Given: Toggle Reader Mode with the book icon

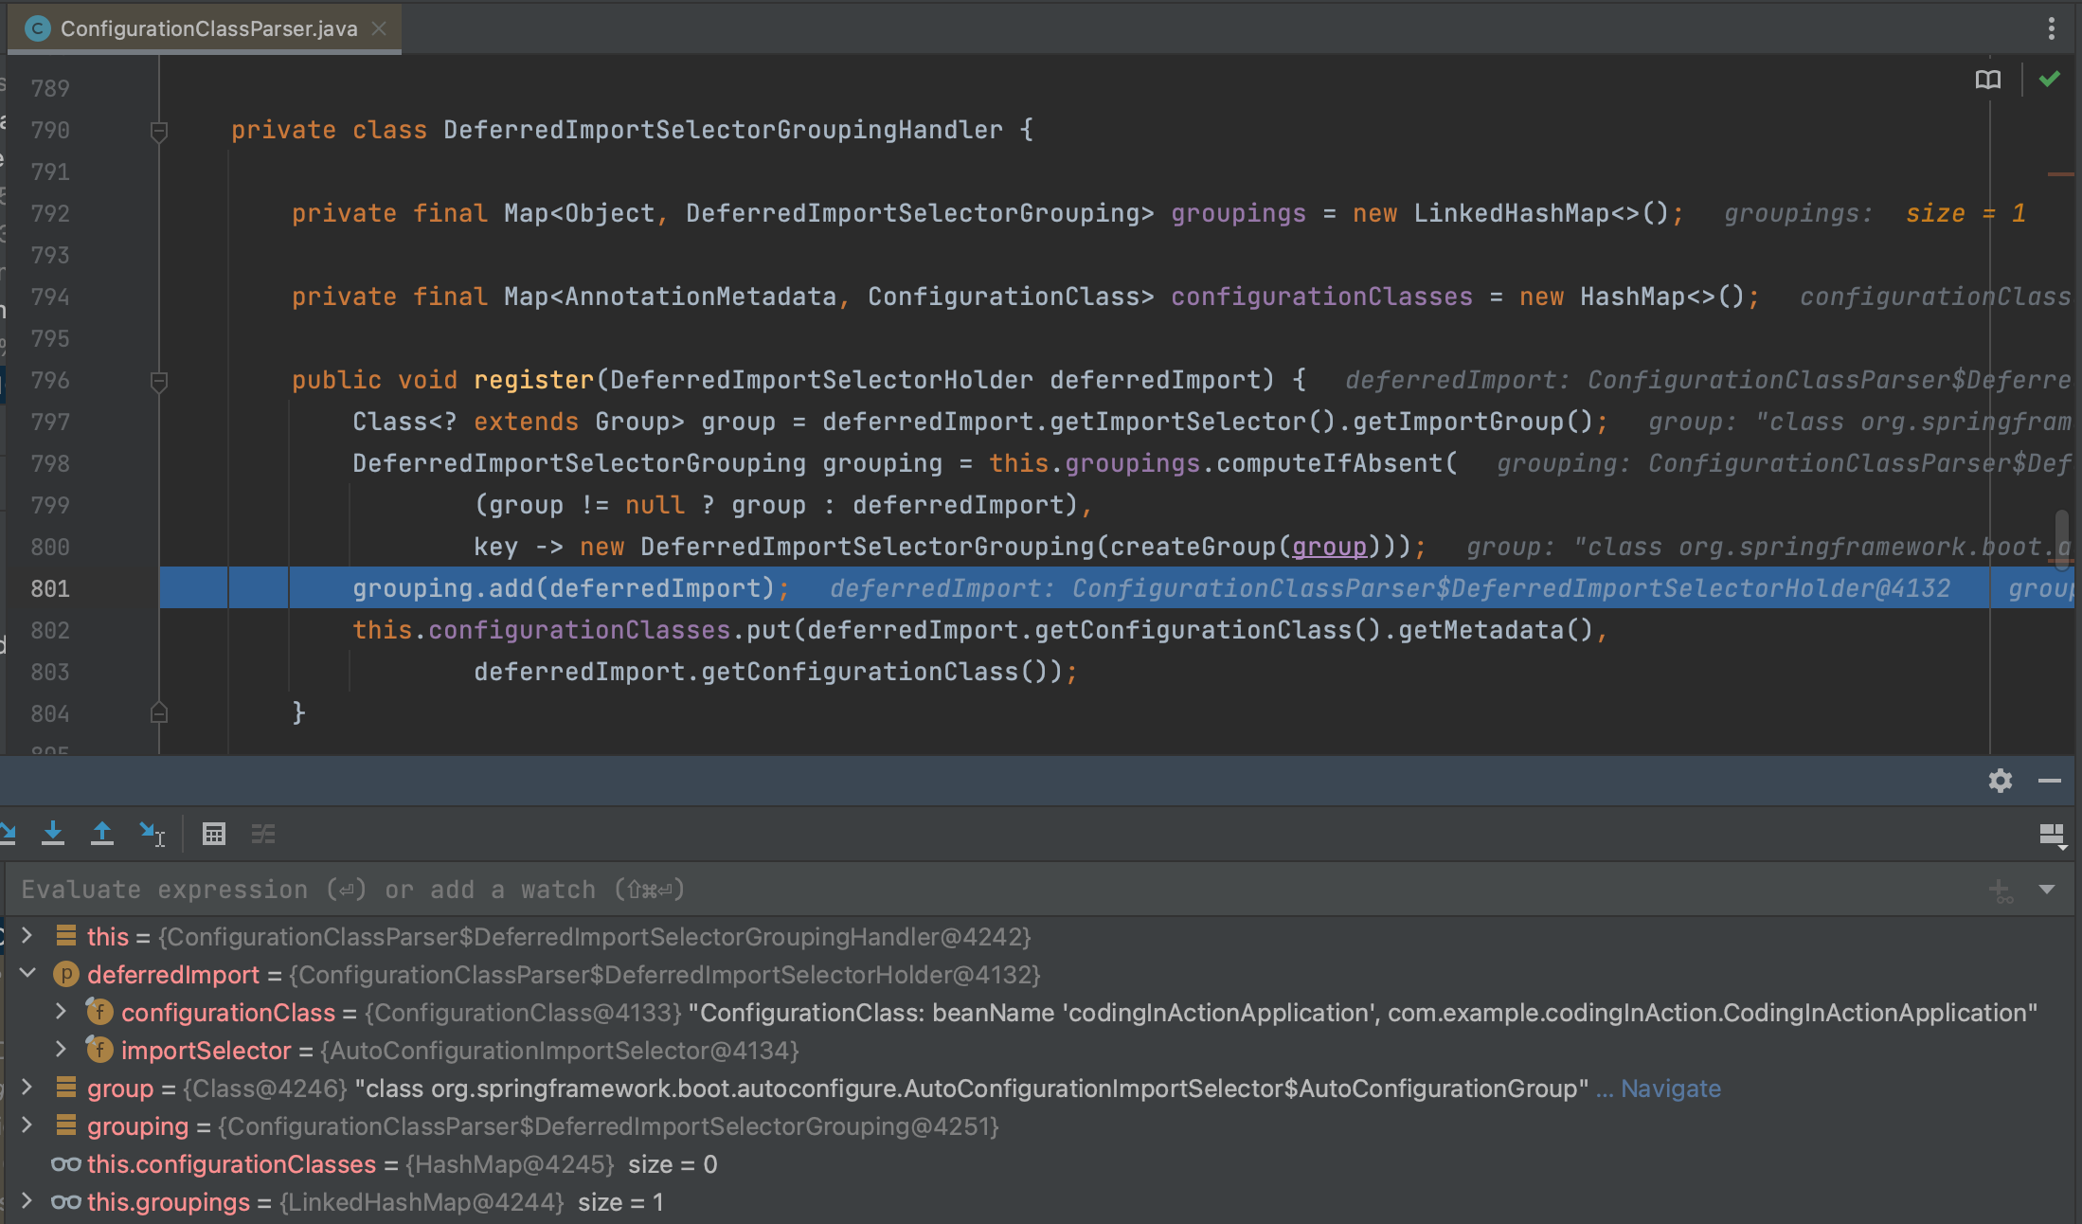Looking at the screenshot, I should click(x=1988, y=80).
